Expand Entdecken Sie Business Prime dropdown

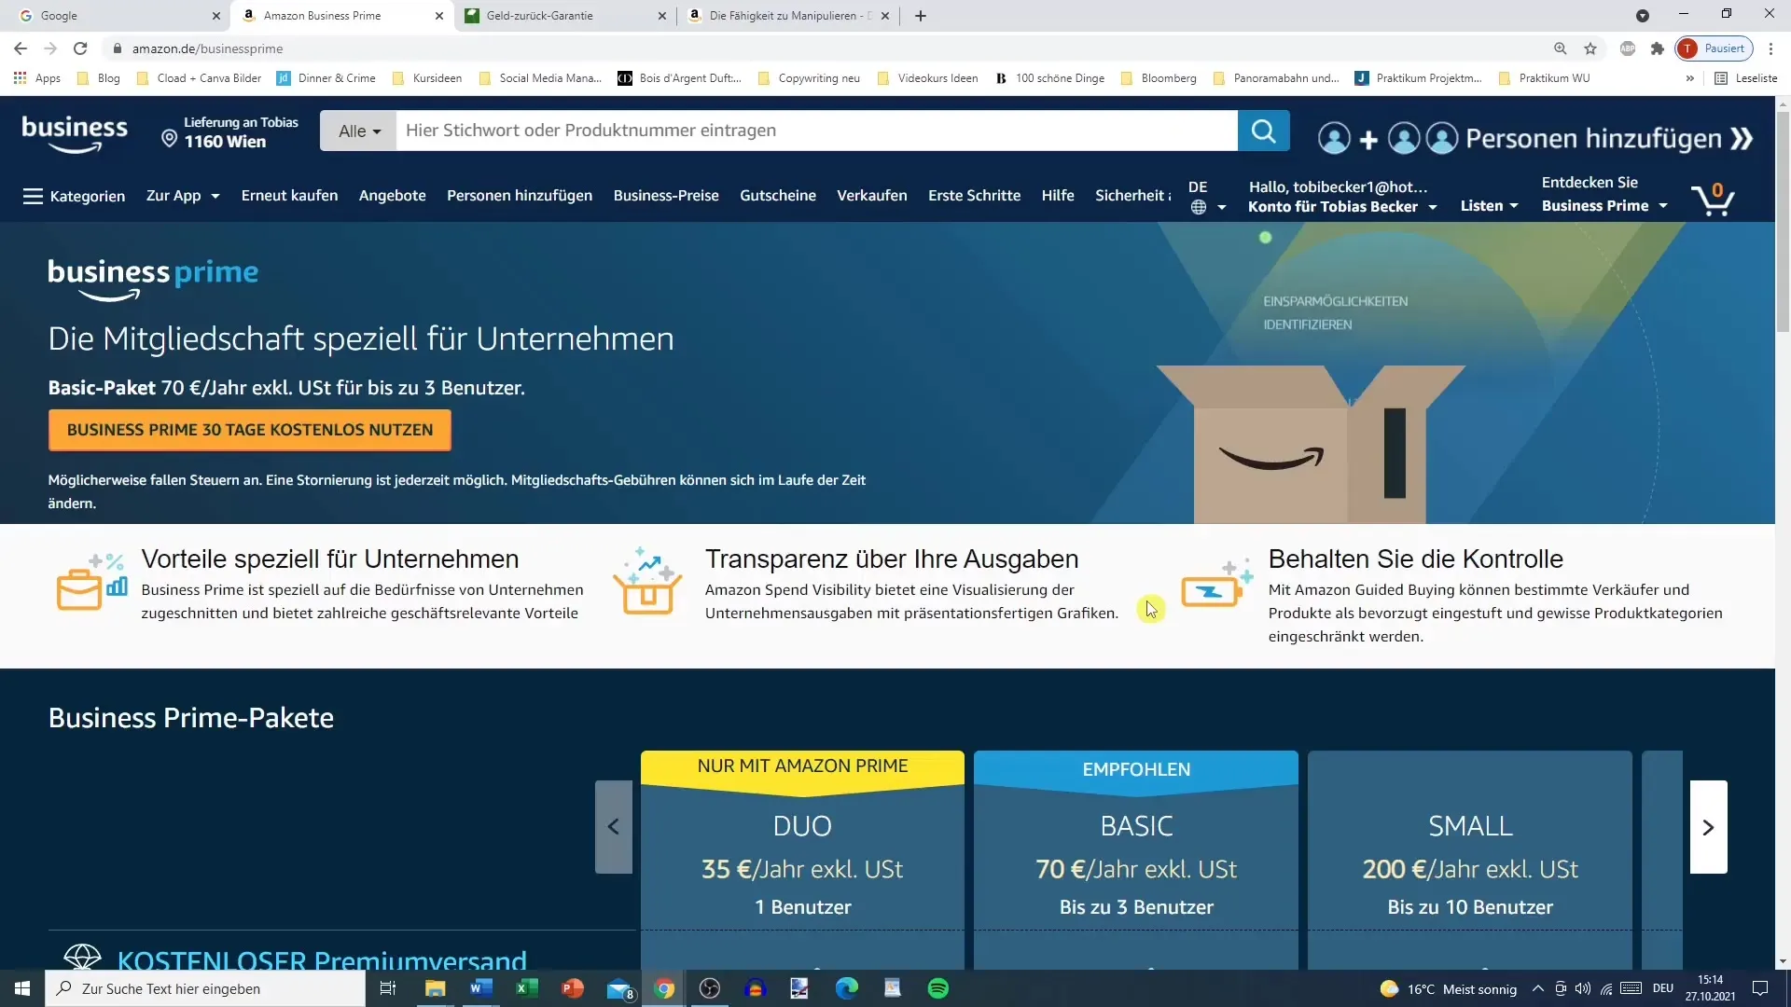point(1604,194)
